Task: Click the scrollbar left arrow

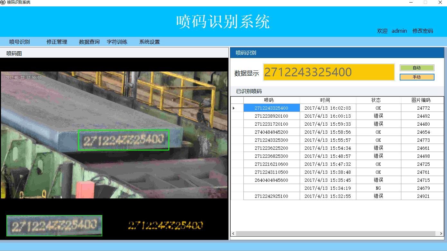Action: pos(233,234)
